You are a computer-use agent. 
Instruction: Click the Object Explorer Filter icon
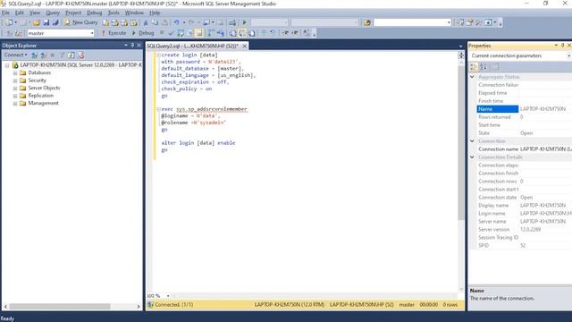pyautogui.click(x=62, y=55)
